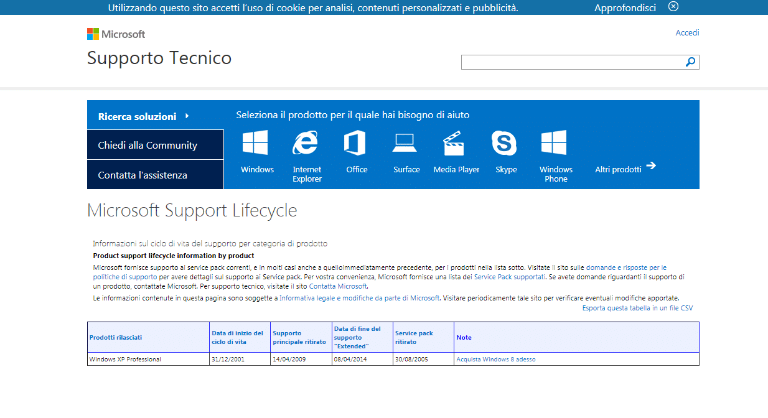
Task: Click the Microsoft logo
Action: 116,34
